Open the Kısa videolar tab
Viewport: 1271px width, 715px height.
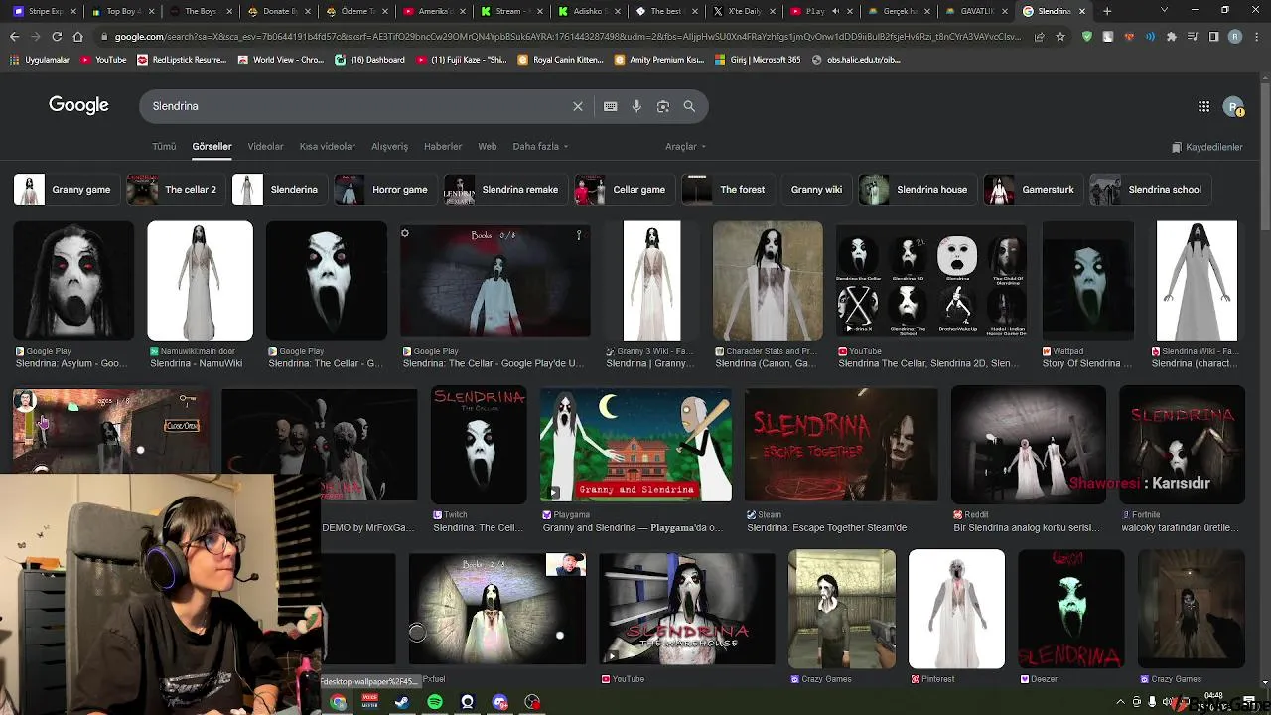(327, 147)
